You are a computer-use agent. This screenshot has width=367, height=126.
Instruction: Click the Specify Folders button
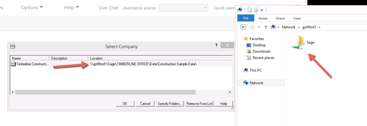170,103
